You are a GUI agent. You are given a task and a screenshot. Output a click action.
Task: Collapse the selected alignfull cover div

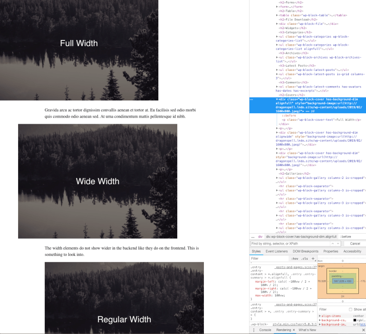tap(277, 99)
